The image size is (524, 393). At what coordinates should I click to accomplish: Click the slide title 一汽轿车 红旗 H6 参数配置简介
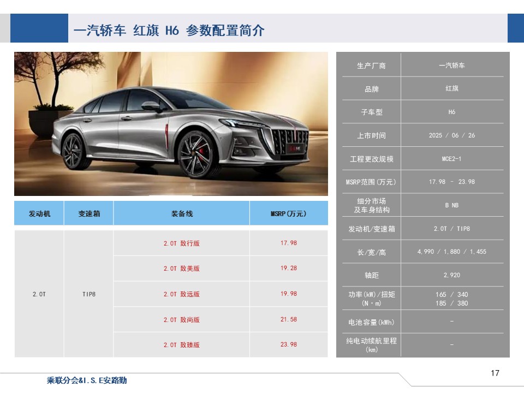point(169,31)
